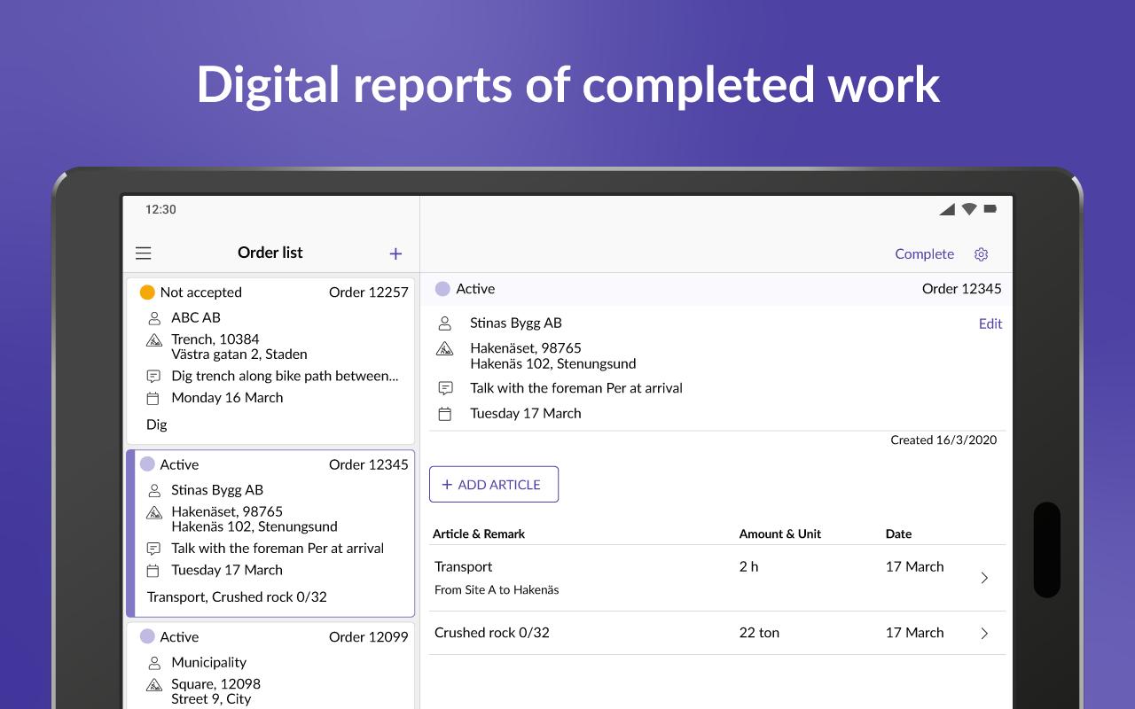Open settings gear icon next to Complete
Viewport: 1135px width, 709px height.
pyautogui.click(x=981, y=254)
